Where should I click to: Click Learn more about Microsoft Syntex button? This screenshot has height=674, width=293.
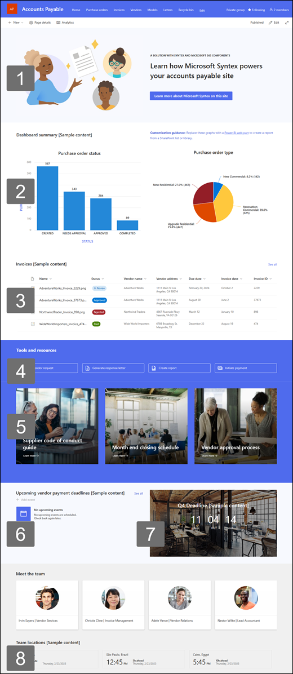pyautogui.click(x=191, y=96)
